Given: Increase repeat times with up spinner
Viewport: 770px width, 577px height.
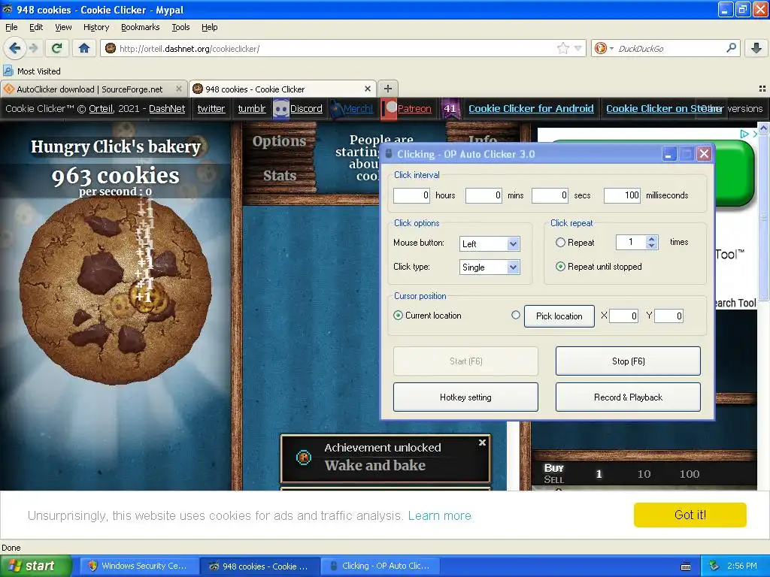Looking at the screenshot, I should pyautogui.click(x=652, y=238).
